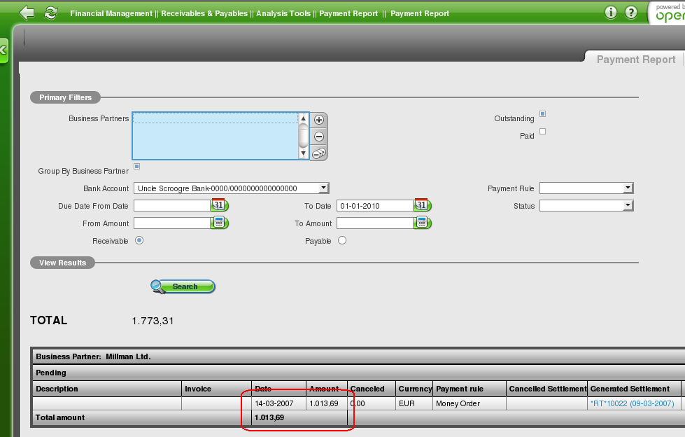
Task: Click into the To Amount field
Action: tap(375, 223)
